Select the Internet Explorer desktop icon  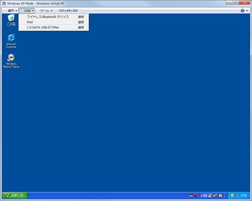[11, 41]
